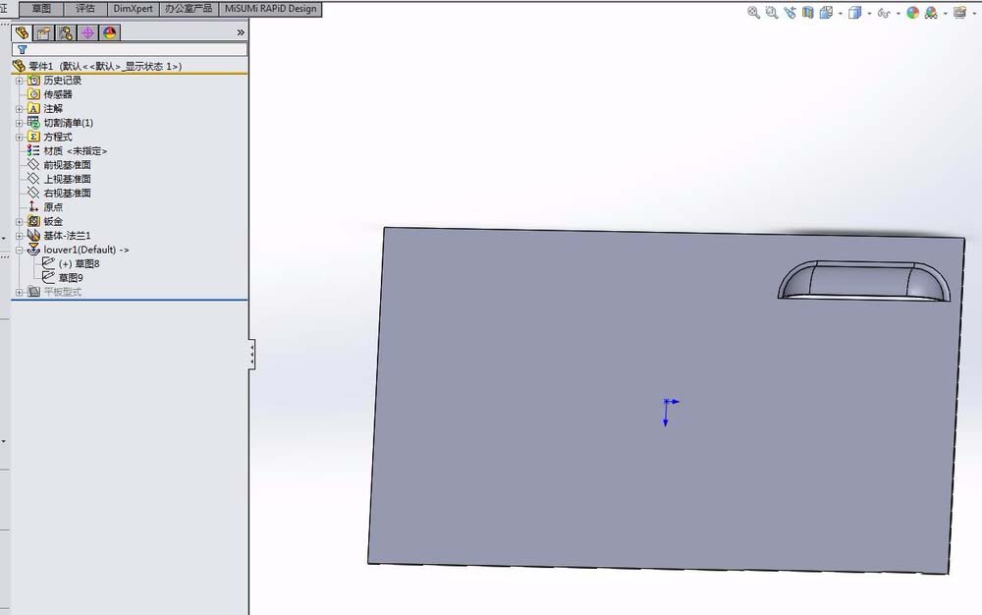Expand the 钣金 sheet metal node
Image resolution: width=982 pixels, height=615 pixels.
click(x=20, y=221)
